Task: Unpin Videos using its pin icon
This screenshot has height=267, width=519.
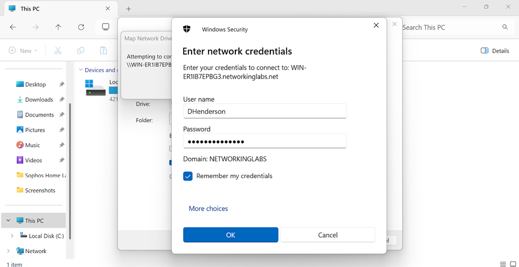Action: point(62,160)
